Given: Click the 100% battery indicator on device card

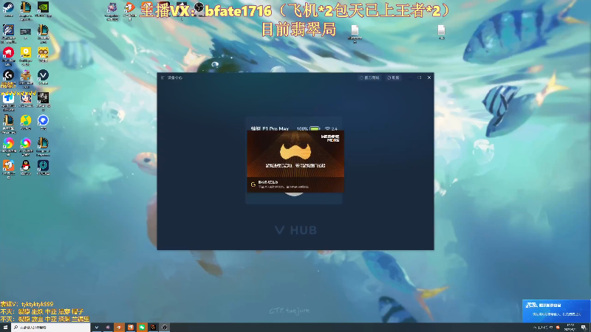Looking at the screenshot, I should [308, 128].
